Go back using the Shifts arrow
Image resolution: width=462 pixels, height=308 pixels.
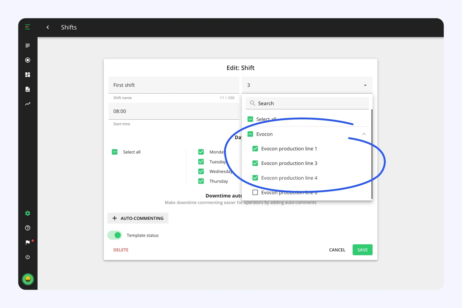coord(48,27)
